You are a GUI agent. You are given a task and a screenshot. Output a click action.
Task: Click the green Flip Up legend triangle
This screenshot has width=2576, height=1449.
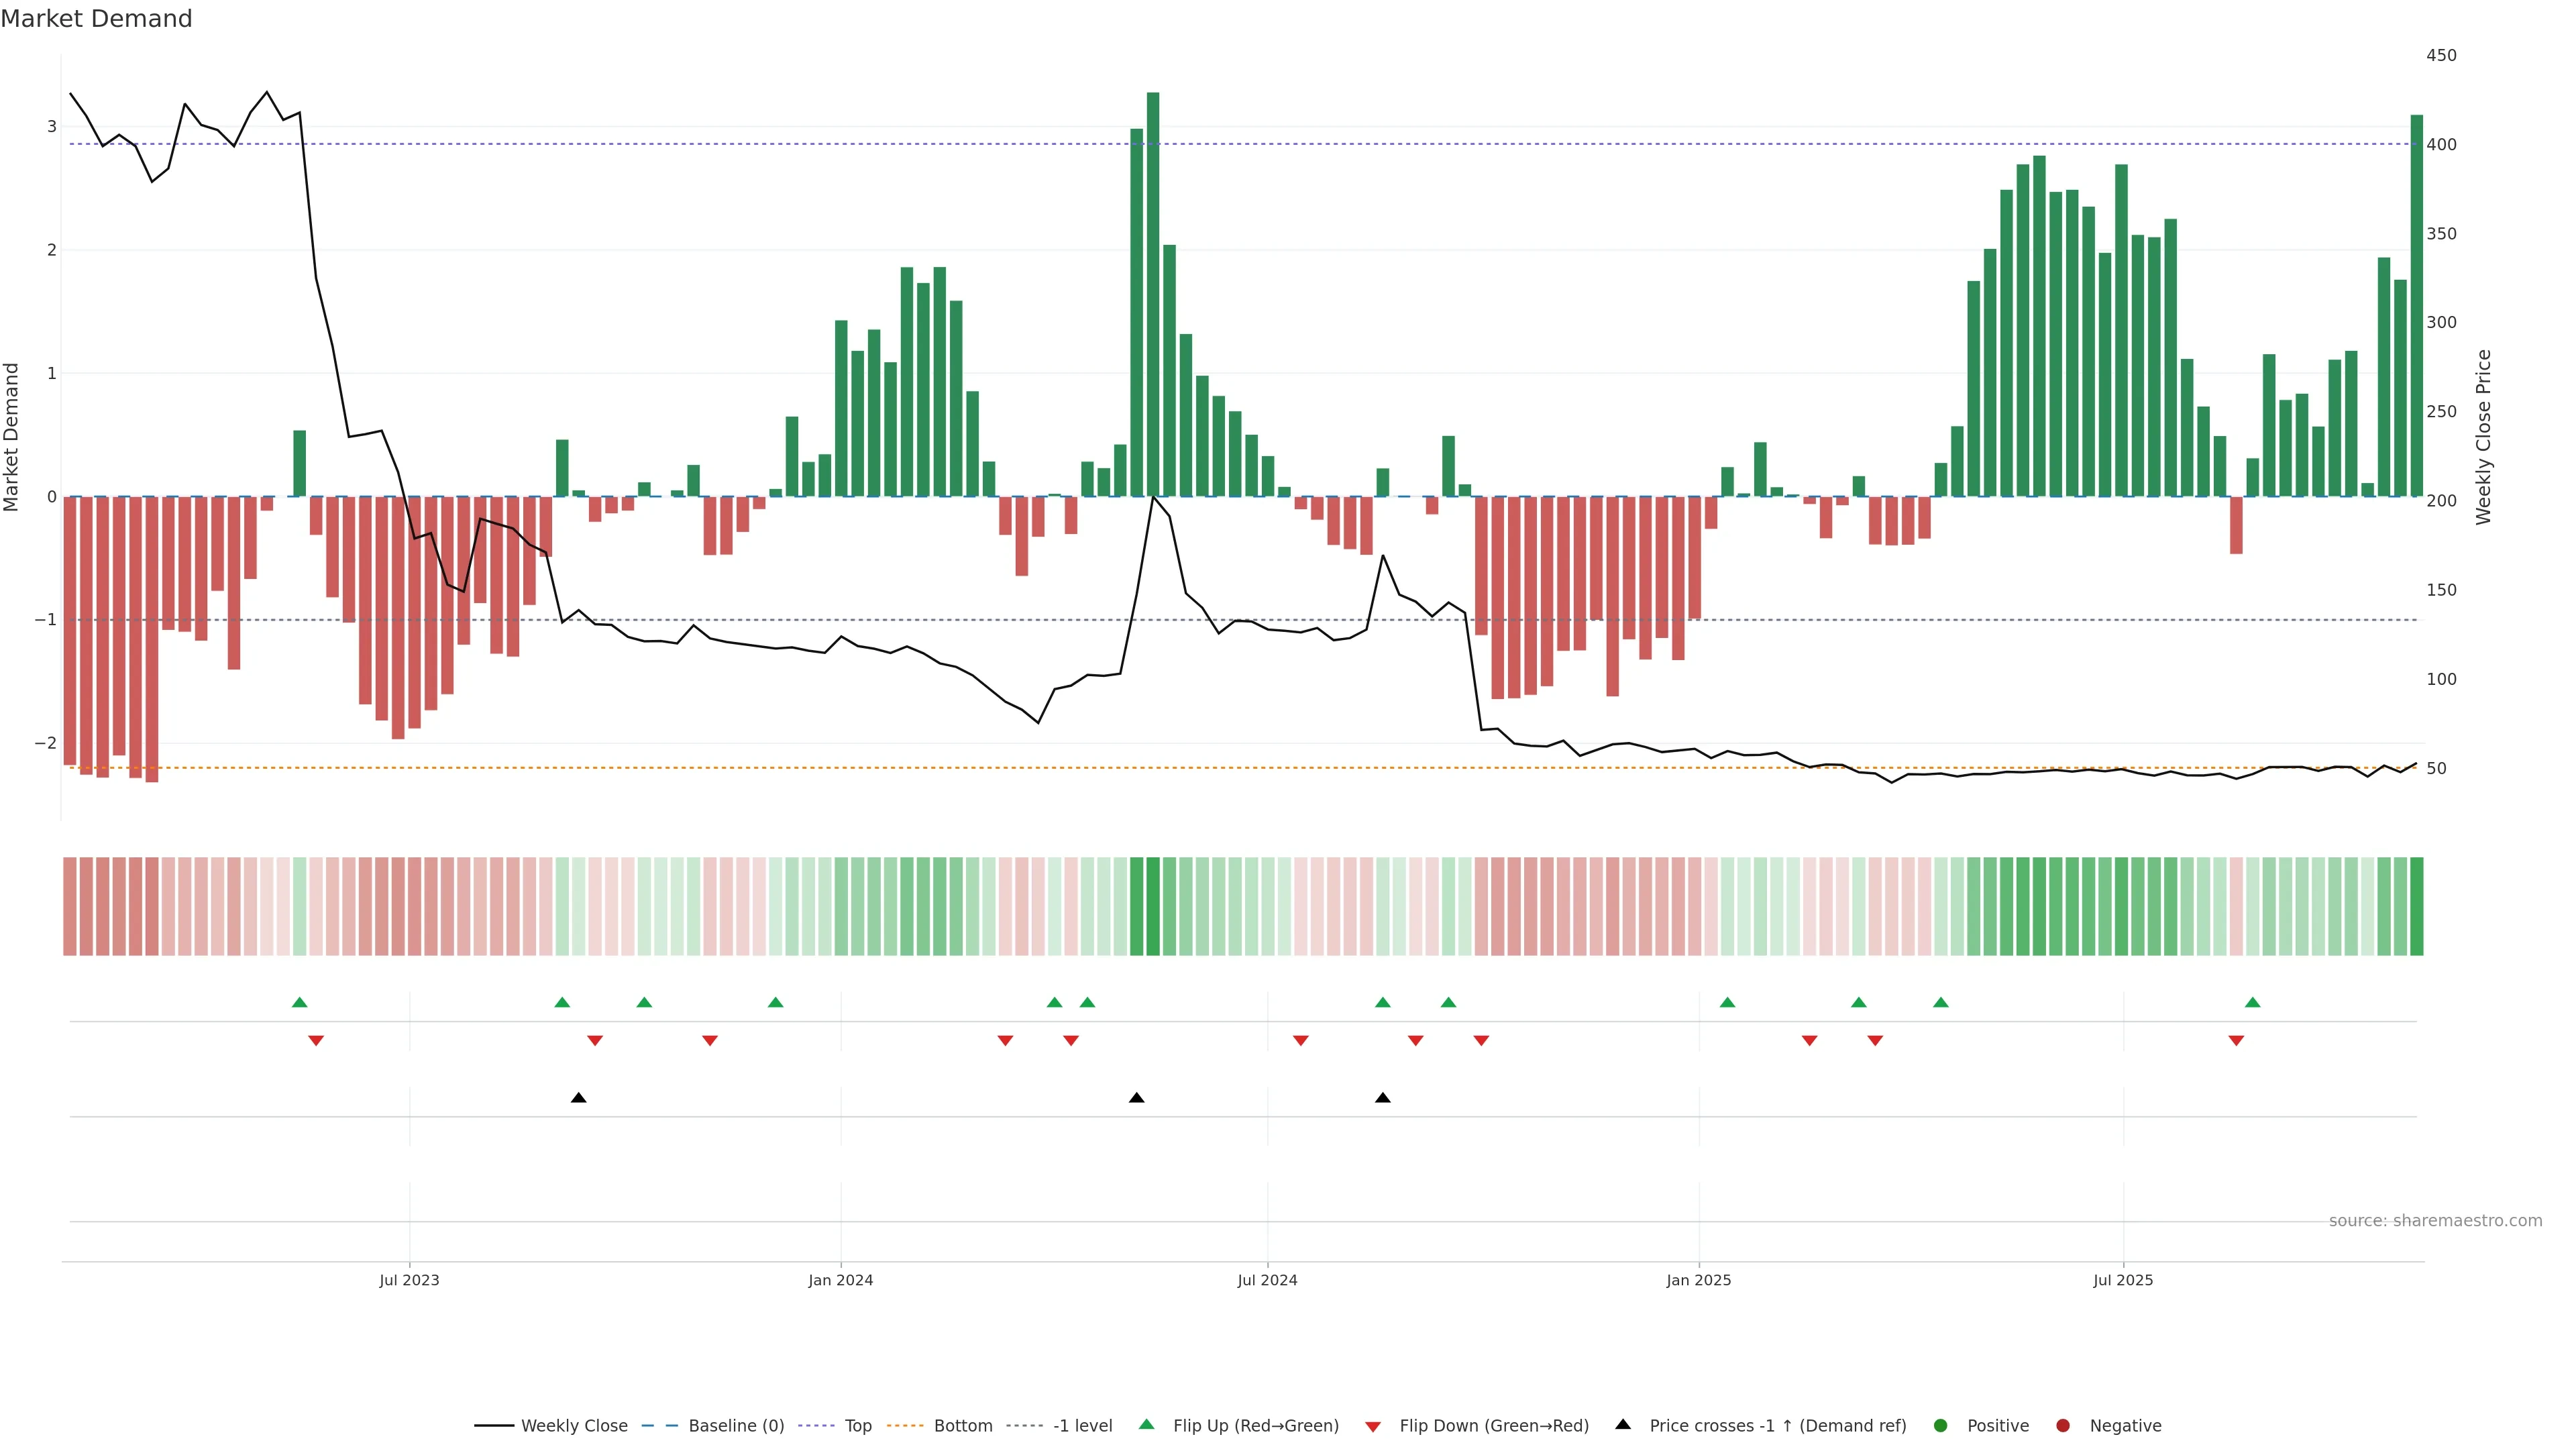pos(1147,1425)
